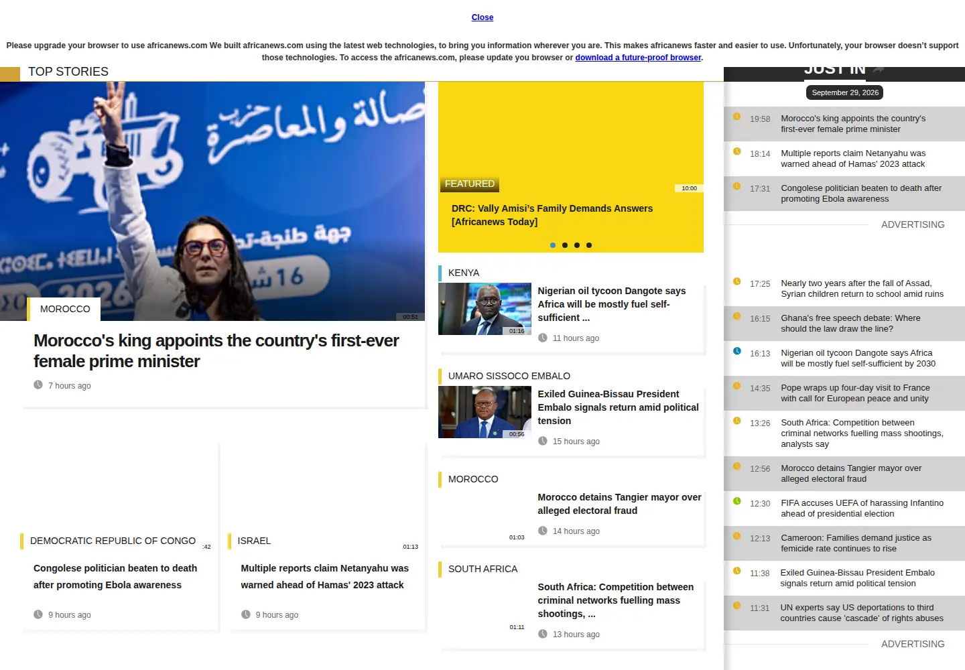The height and width of the screenshot is (670, 965).
Task: Click the yellow clock icon at 13:26
Action: tap(737, 421)
